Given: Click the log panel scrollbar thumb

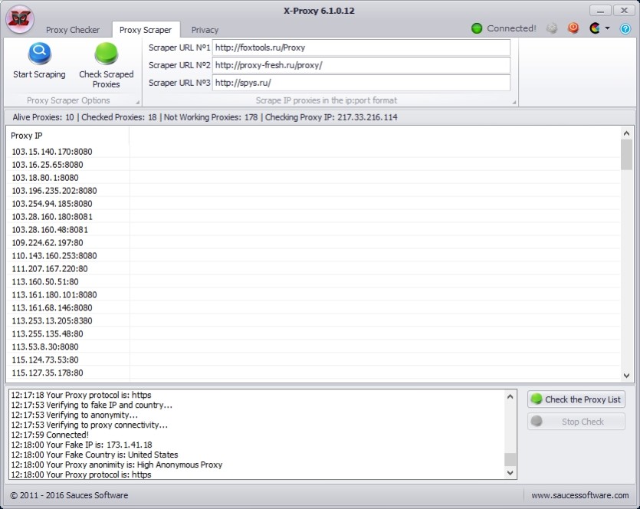Looking at the screenshot, I should tap(510, 459).
